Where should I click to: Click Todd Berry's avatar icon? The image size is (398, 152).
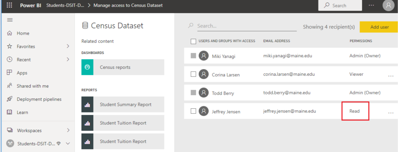203,93
